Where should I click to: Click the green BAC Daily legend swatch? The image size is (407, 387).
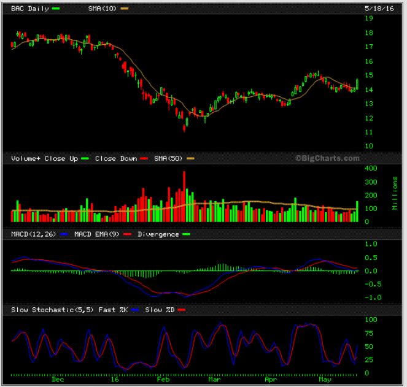[x=56, y=9]
